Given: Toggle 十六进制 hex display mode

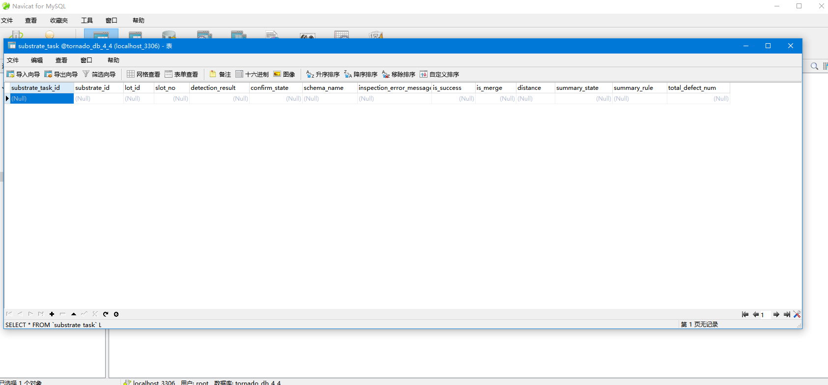Looking at the screenshot, I should [x=252, y=74].
